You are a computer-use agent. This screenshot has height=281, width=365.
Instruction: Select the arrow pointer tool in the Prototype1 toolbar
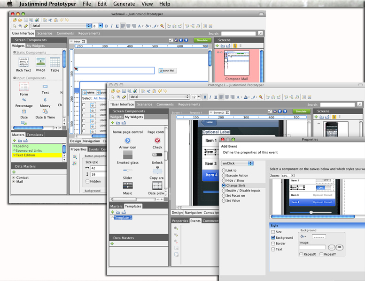click(113, 97)
